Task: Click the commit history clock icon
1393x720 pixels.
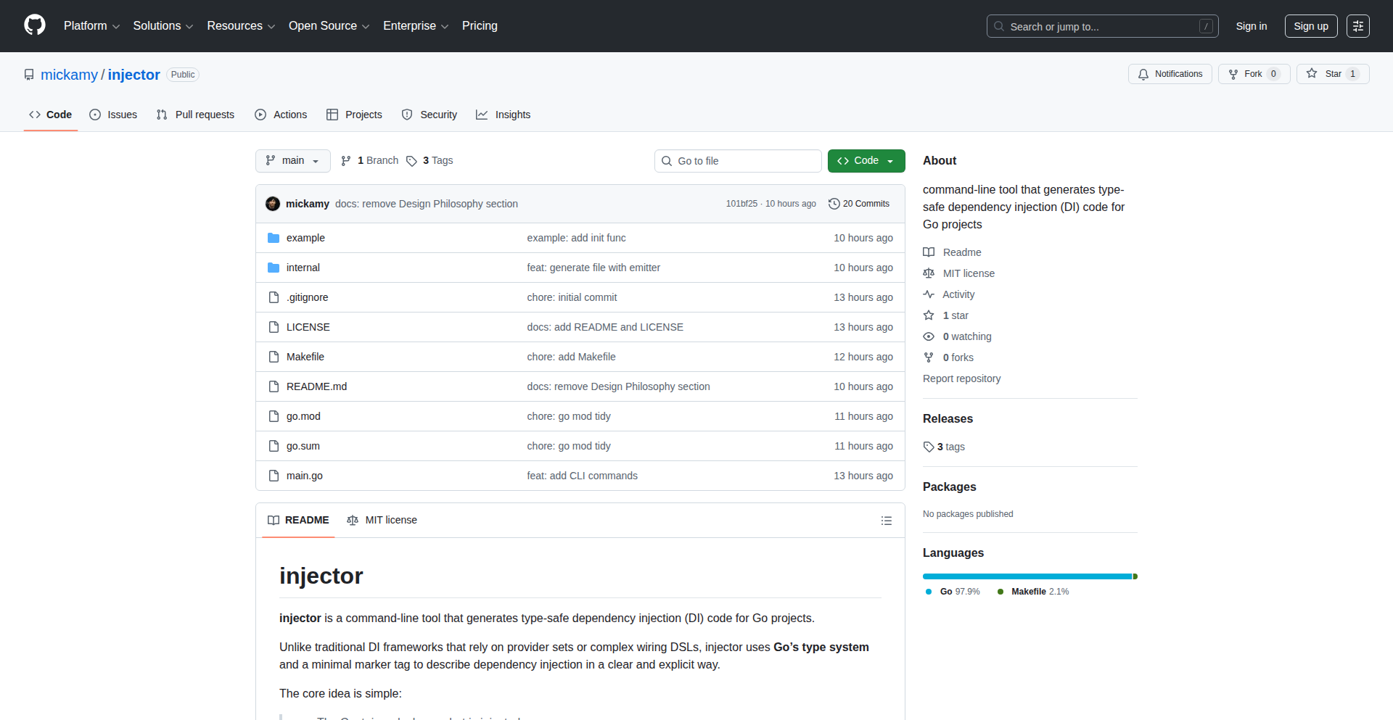Action: click(x=834, y=204)
